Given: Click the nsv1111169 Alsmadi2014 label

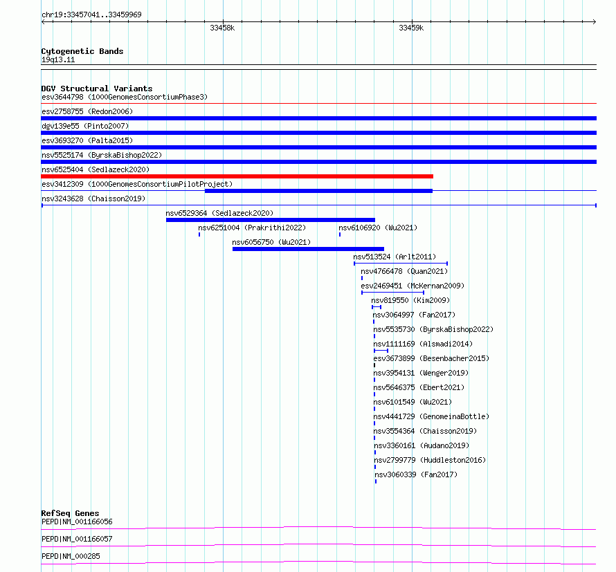Looking at the screenshot, I should (x=423, y=344).
